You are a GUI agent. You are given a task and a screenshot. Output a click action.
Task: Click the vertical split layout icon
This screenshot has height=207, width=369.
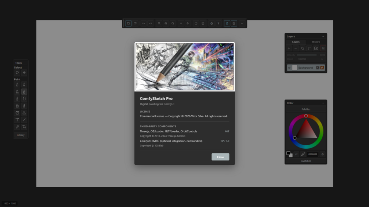(x=196, y=23)
